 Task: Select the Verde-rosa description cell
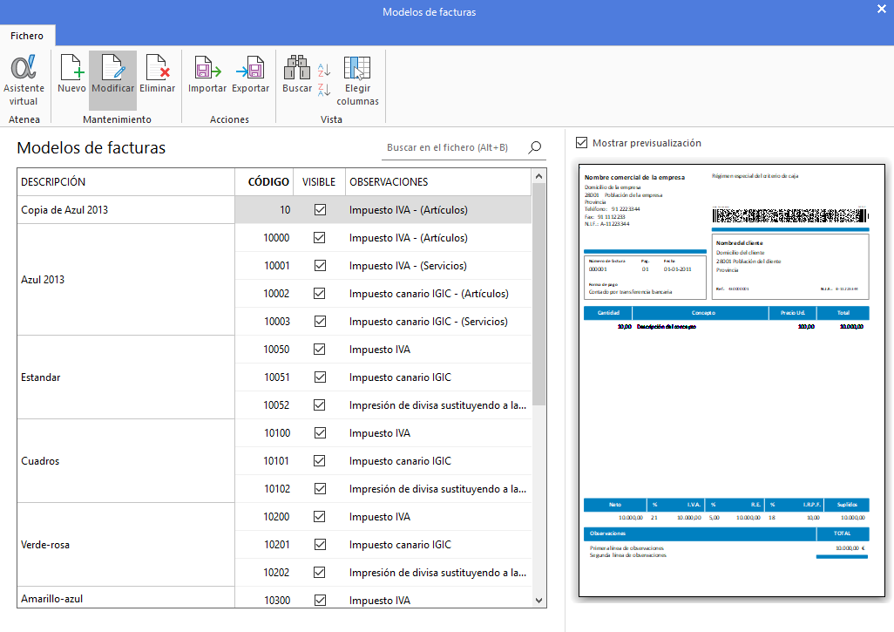coord(126,545)
